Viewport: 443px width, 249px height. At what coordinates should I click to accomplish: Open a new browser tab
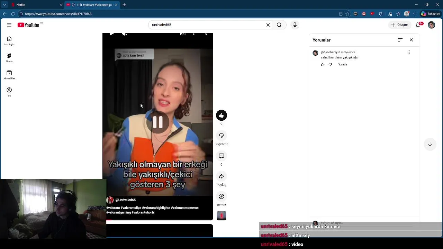pos(124,5)
